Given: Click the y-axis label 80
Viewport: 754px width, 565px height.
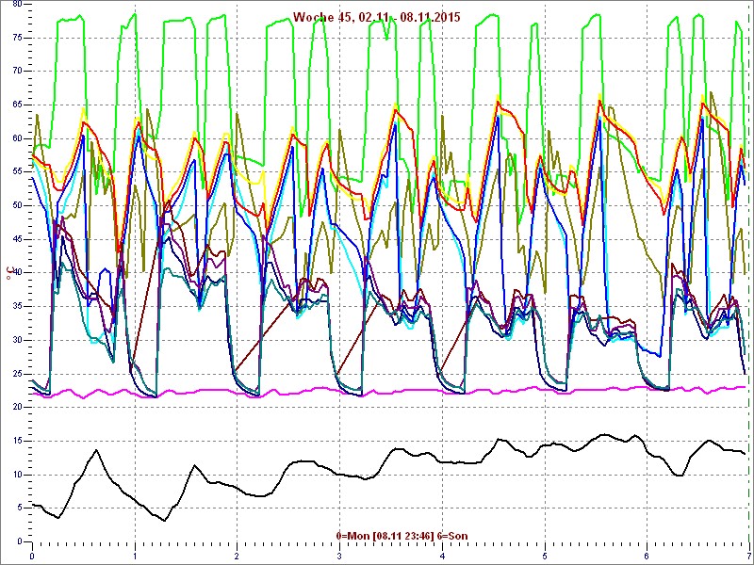Looking at the screenshot, I should coord(16,4).
